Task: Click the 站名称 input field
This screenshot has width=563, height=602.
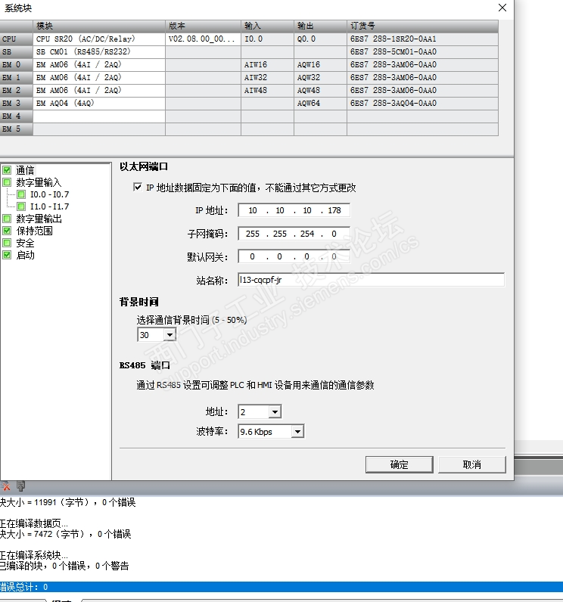Action: coord(371,280)
